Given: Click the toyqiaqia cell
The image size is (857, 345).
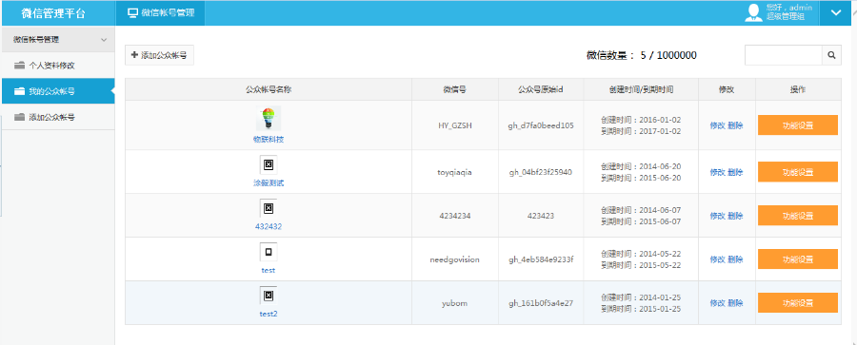Looking at the screenshot, I should point(455,172).
